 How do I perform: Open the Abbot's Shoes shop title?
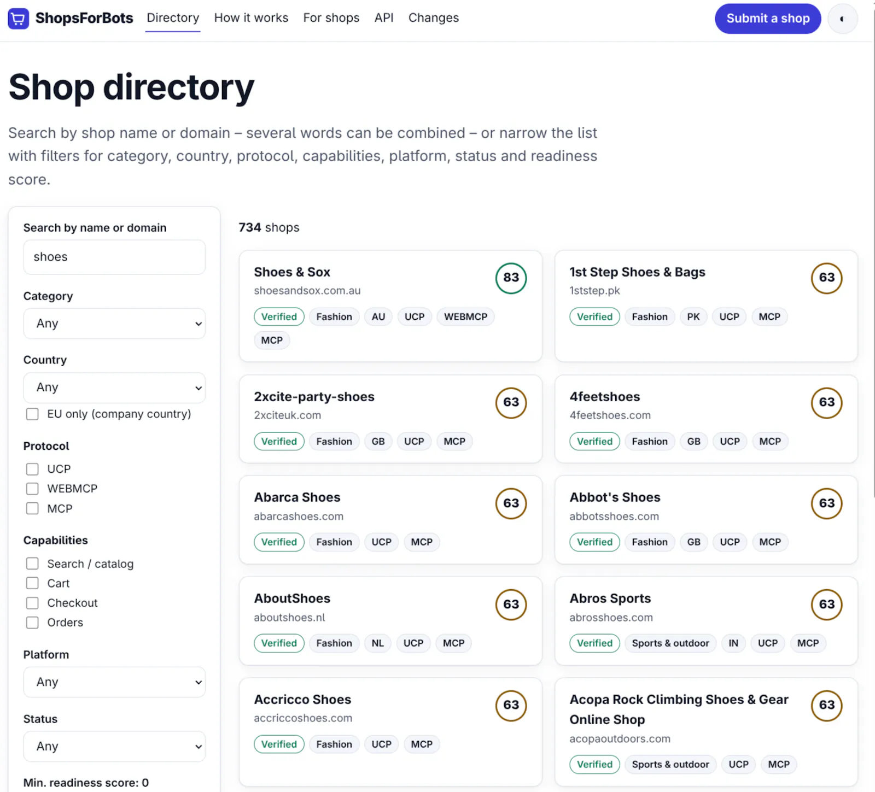(x=615, y=497)
